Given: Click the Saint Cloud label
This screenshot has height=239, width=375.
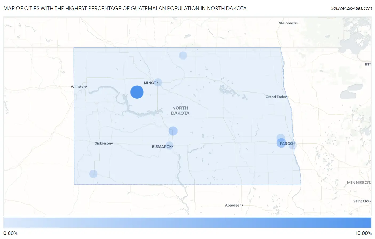Looking at the screenshot, I should pyautogui.click(x=362, y=201).
